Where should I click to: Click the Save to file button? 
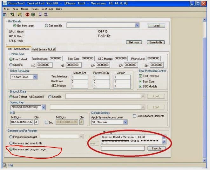tap(156, 42)
